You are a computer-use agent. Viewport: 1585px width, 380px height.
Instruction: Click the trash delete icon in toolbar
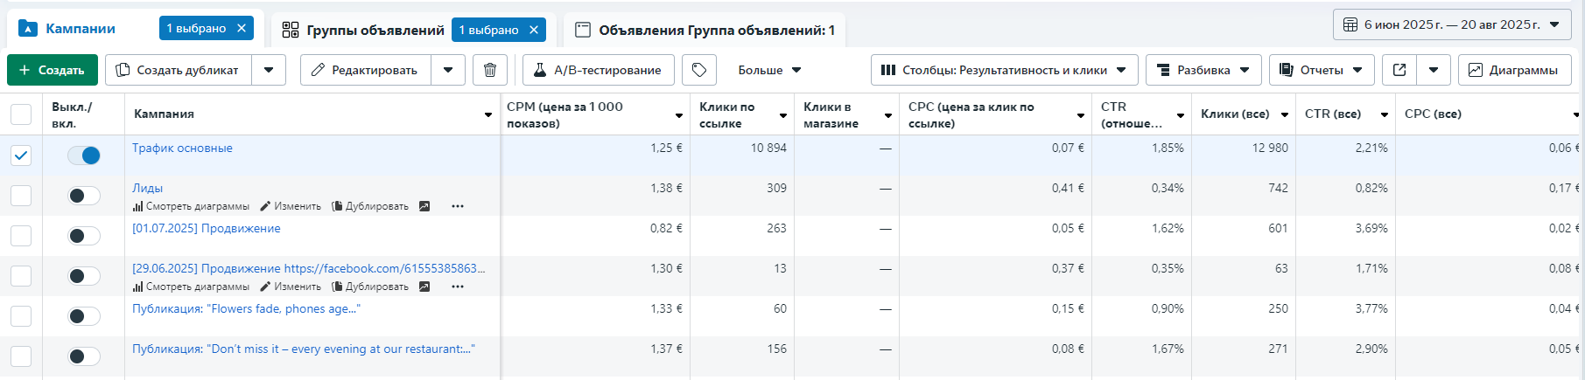point(490,70)
